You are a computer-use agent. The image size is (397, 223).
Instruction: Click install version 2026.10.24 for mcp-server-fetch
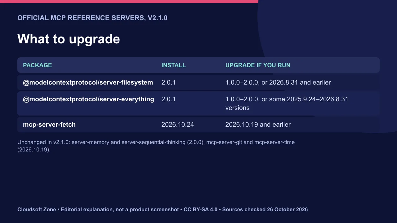pos(178,125)
